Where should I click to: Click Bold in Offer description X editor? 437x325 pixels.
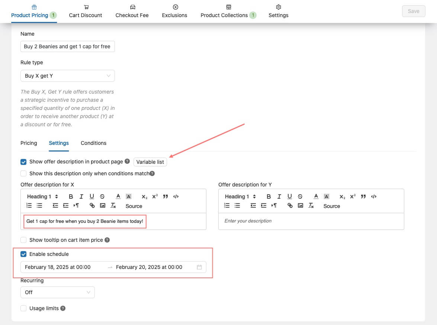pos(71,196)
